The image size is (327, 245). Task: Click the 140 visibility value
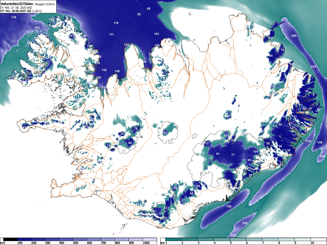[98, 78]
